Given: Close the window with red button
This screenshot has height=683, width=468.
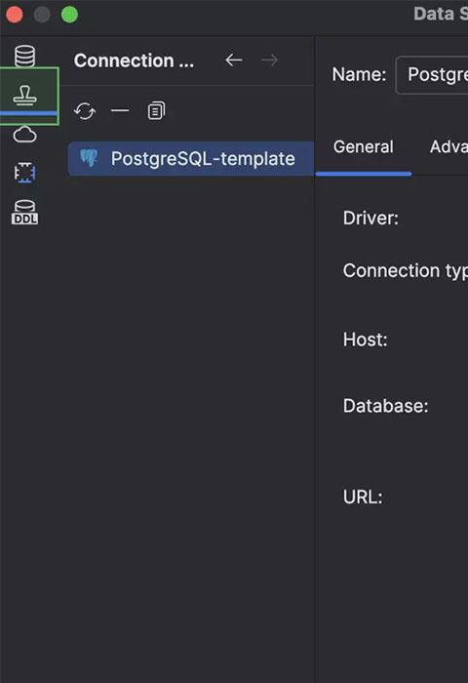Looking at the screenshot, I should click(x=15, y=15).
